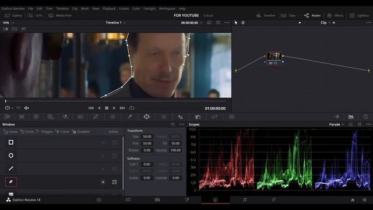Add a Polygon window
Viewport: 373px width, 210px height.
coord(44,131)
